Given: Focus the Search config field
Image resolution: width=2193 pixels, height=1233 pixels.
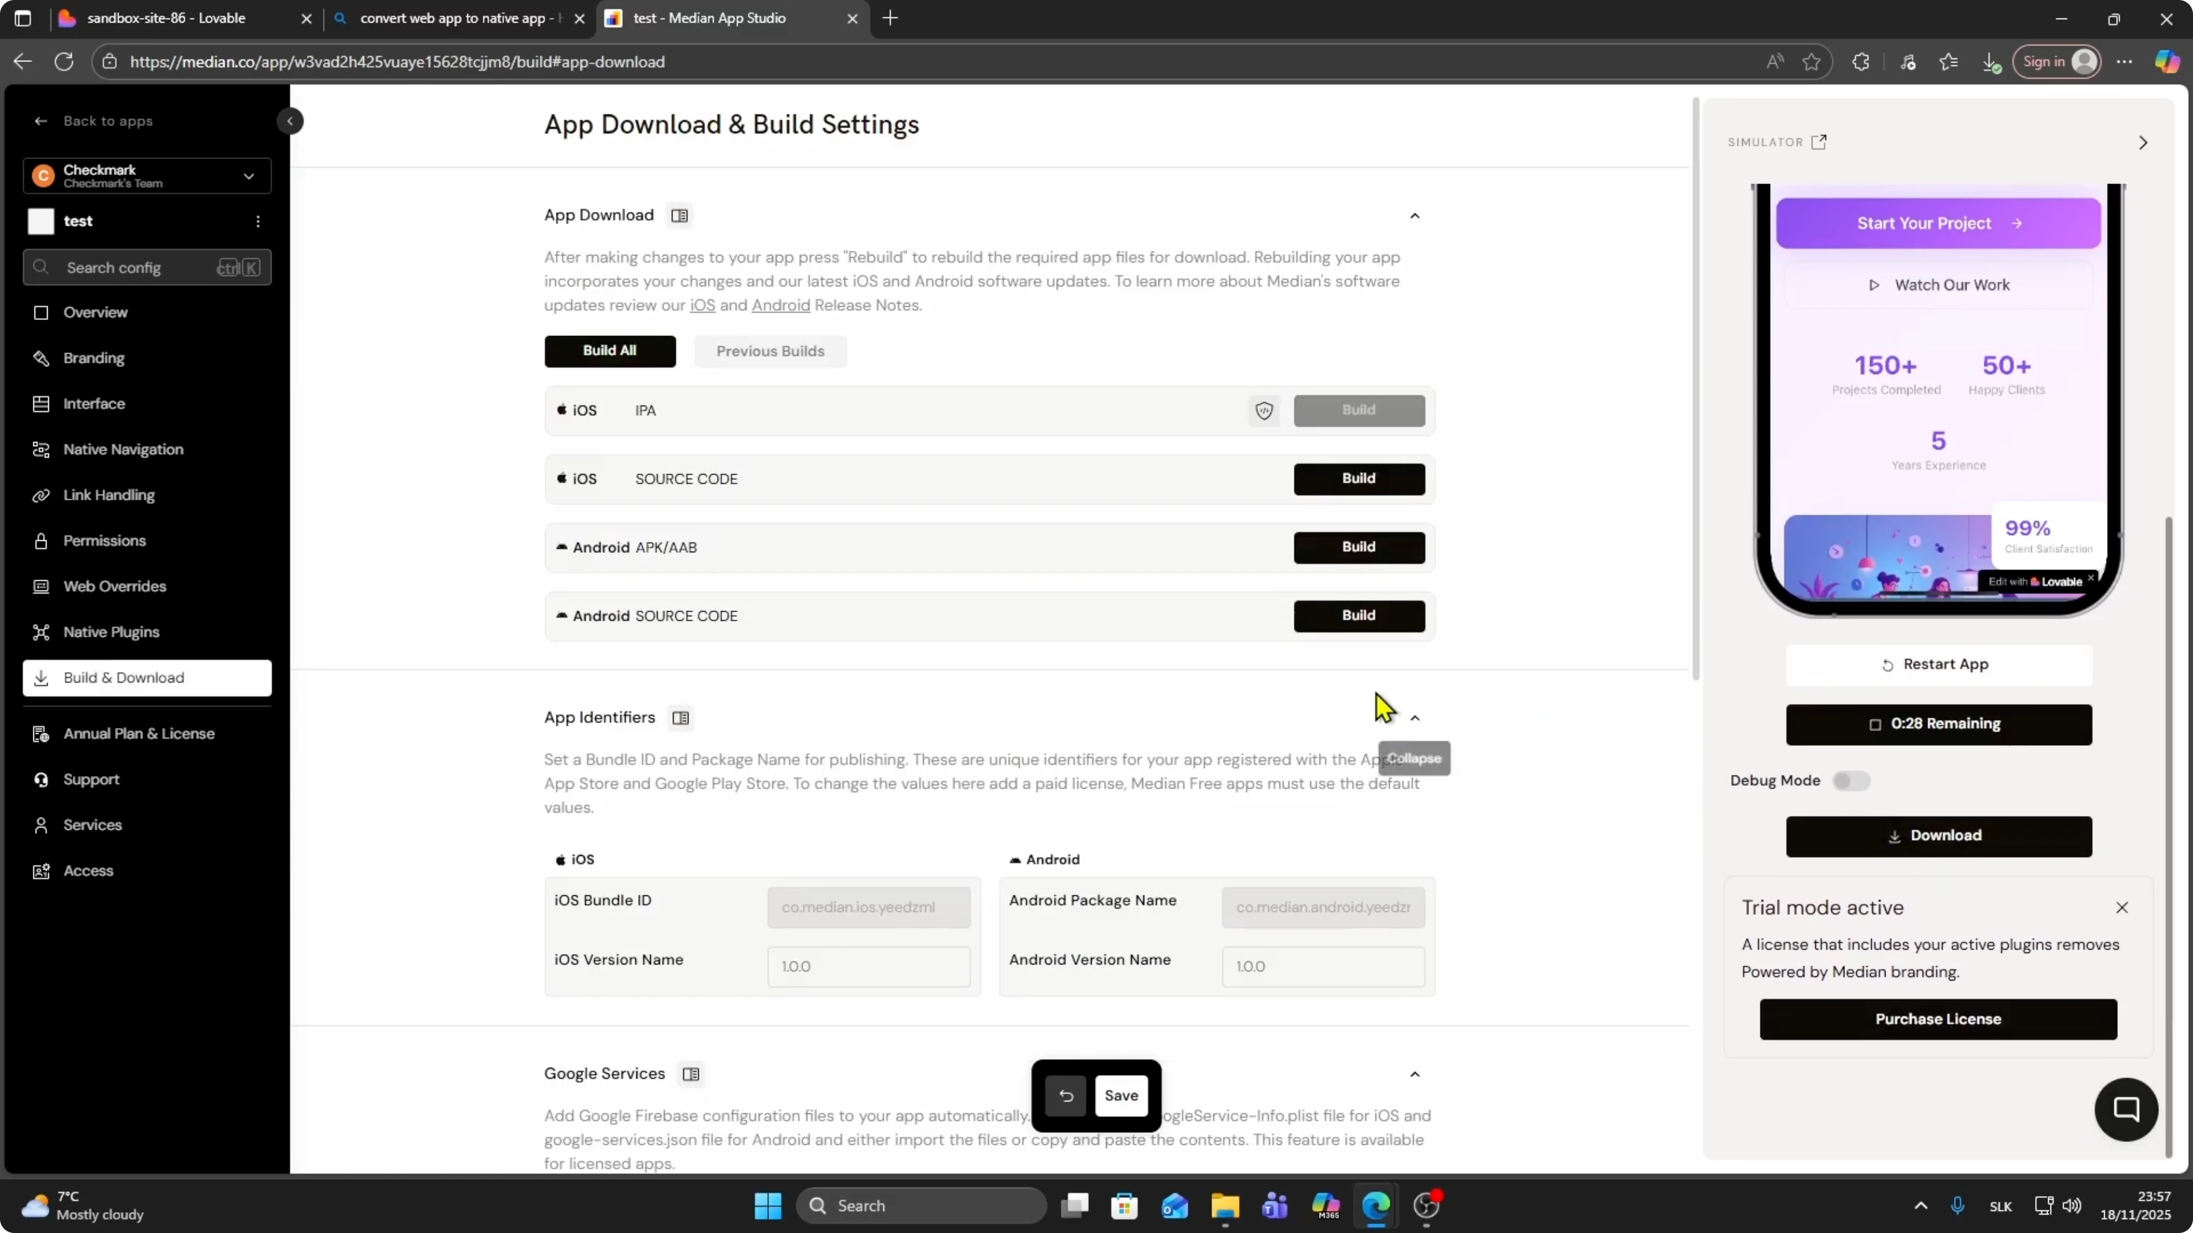Looking at the screenshot, I should point(147,268).
